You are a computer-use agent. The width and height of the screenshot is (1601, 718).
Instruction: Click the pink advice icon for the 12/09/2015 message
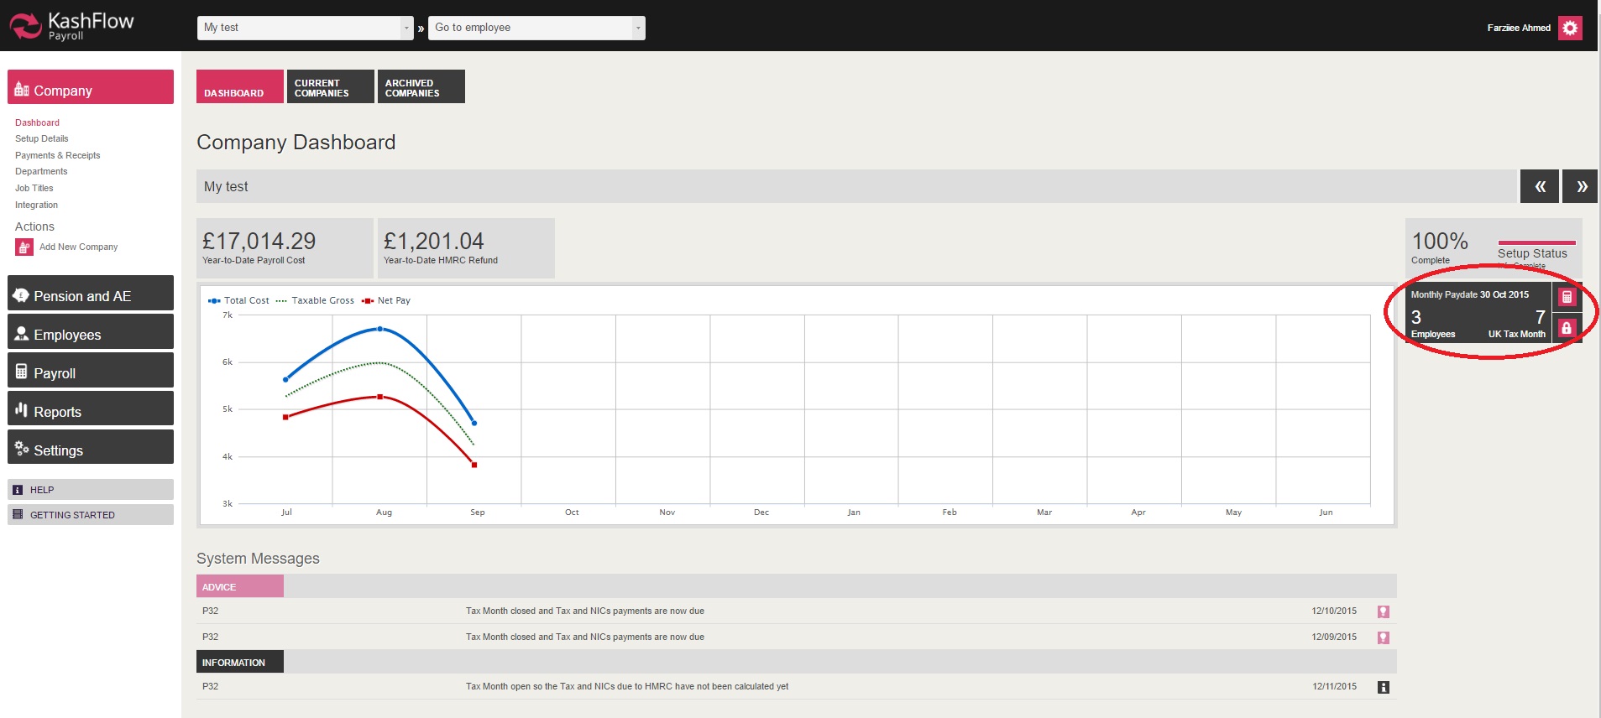point(1383,637)
